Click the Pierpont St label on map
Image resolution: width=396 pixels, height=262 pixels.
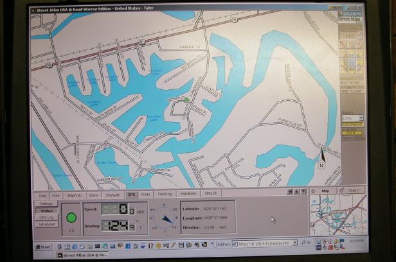click(x=190, y=47)
